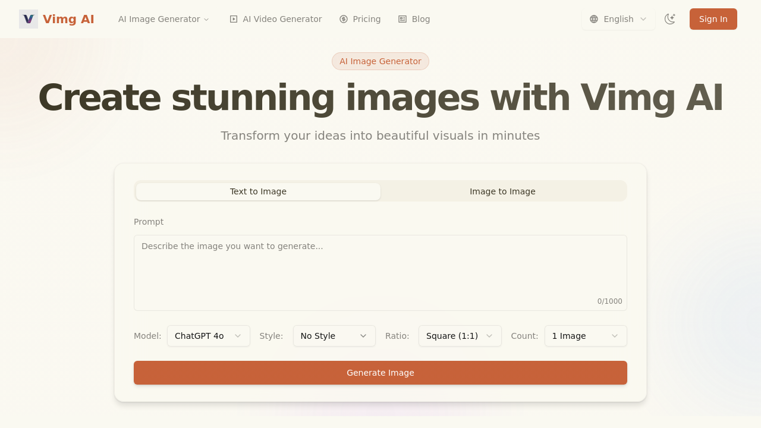The width and height of the screenshot is (761, 428).
Task: Click the Sign In button
Action: 713,18
